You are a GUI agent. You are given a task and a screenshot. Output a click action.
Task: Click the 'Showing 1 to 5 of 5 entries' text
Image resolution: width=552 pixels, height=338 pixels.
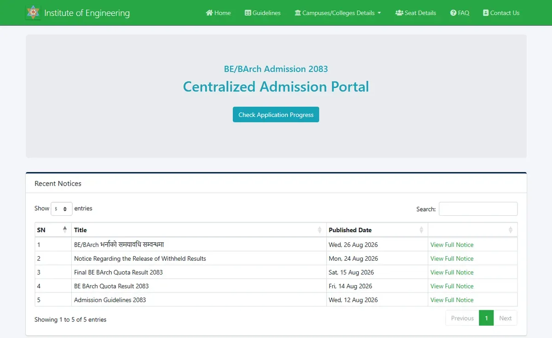[70, 319]
